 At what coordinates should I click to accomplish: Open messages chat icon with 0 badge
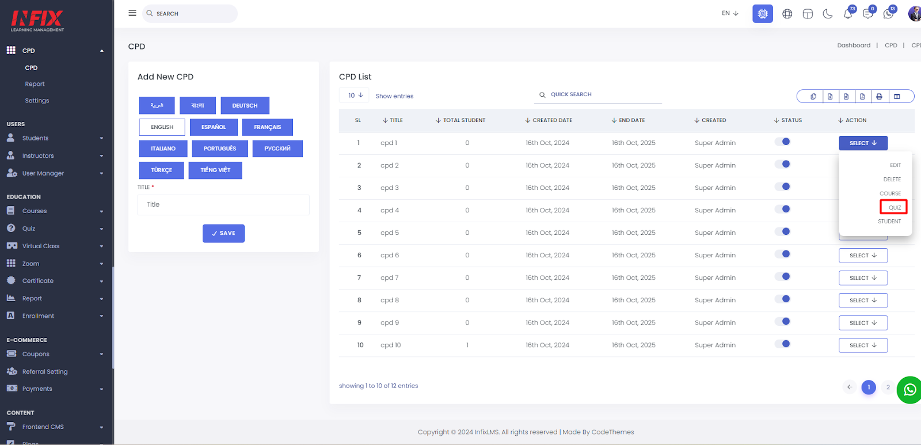[x=868, y=14]
